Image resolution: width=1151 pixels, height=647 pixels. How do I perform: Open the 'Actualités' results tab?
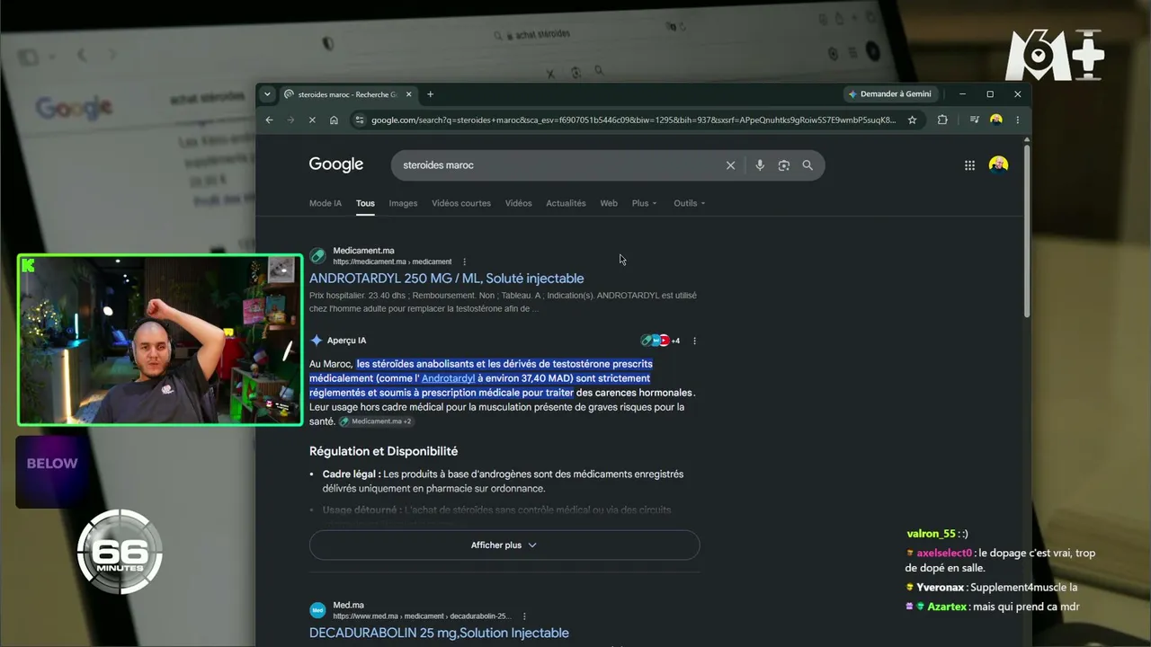pyautogui.click(x=566, y=203)
